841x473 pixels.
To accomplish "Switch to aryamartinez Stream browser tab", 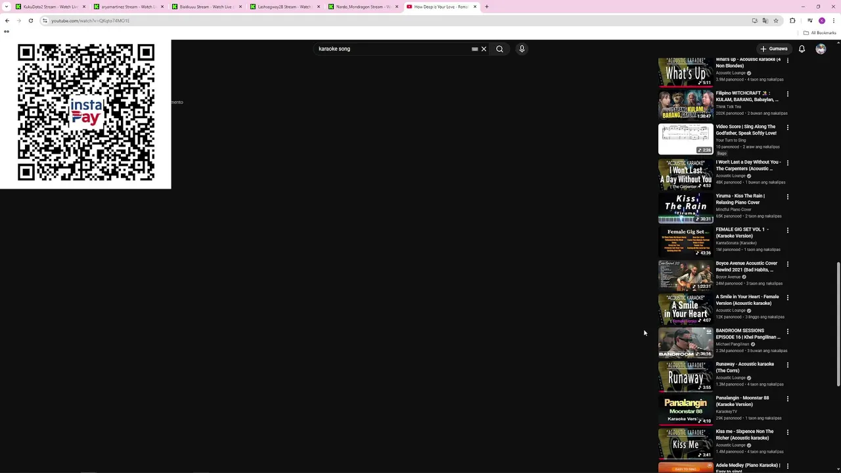I will click(129, 7).
